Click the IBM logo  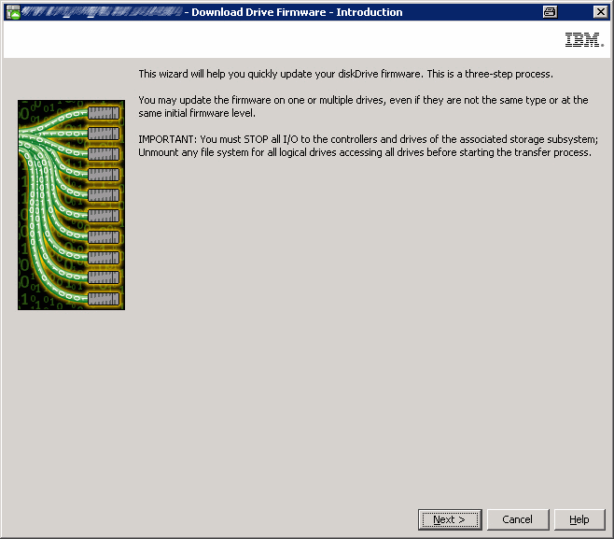point(583,40)
